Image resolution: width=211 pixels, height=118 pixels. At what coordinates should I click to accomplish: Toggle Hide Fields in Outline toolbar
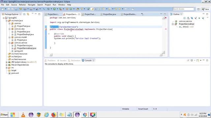point(192,18)
